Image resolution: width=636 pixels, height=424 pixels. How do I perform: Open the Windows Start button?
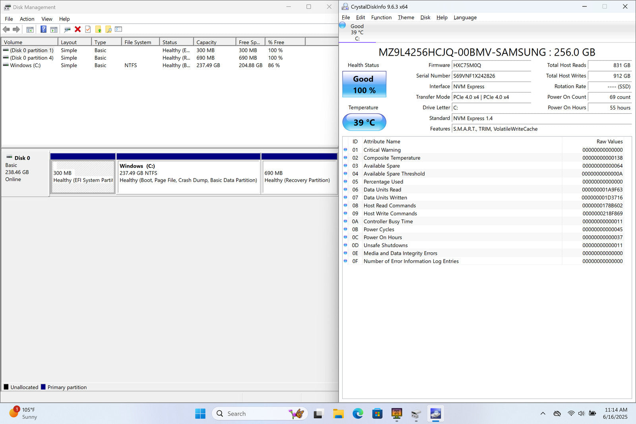(x=200, y=414)
